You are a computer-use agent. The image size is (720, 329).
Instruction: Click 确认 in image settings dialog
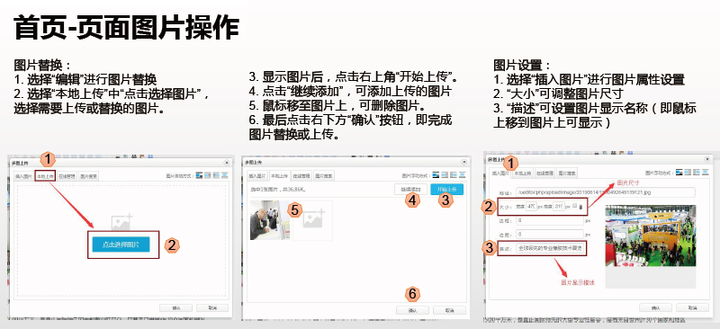656,307
